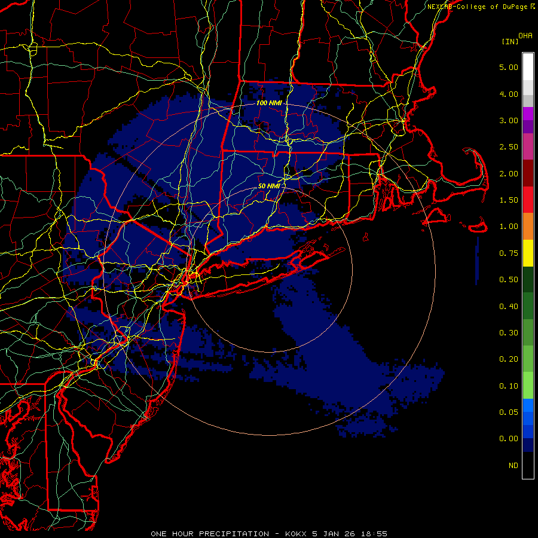Click the 0.20 legend value
Image resolution: width=538 pixels, height=538 pixels.
click(x=509, y=359)
